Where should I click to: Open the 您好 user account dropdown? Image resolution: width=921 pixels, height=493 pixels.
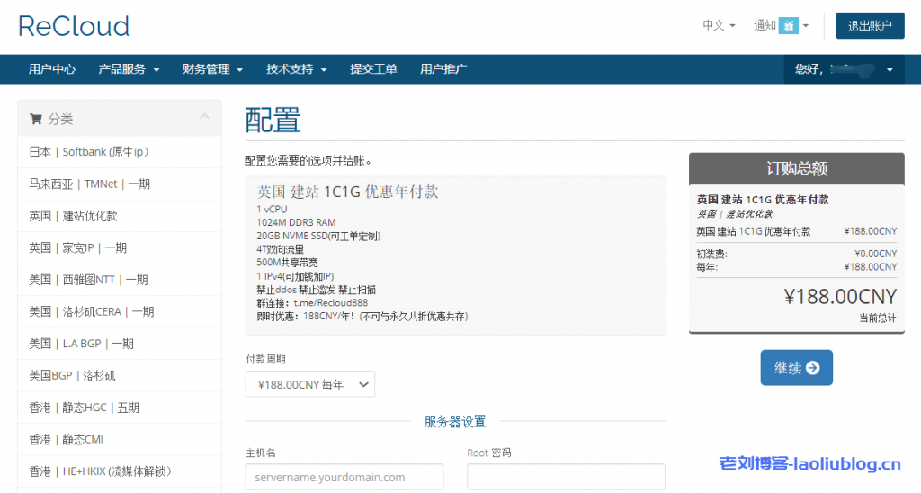click(844, 69)
